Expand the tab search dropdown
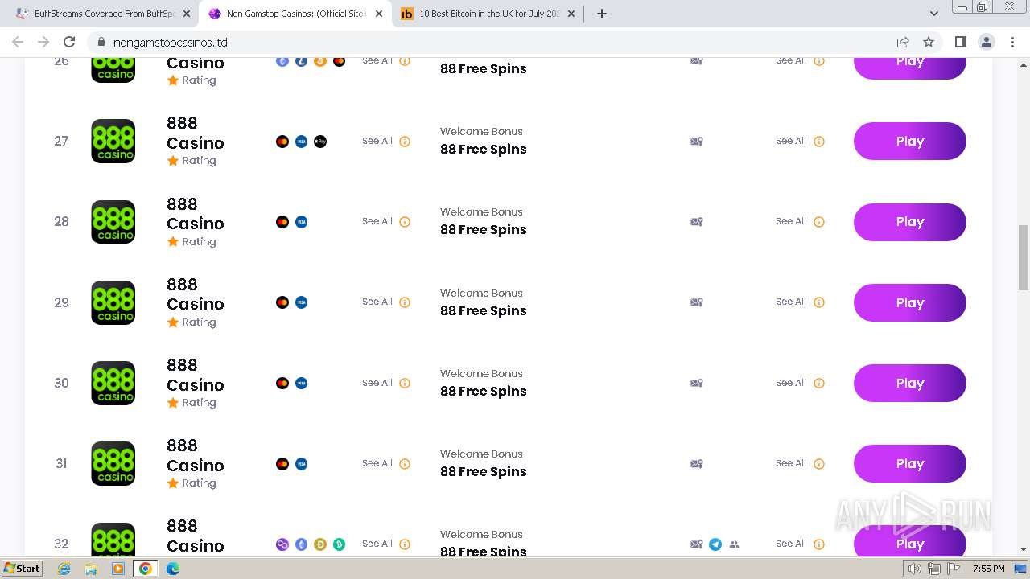Image resolution: width=1030 pixels, height=579 pixels. pos(933,14)
